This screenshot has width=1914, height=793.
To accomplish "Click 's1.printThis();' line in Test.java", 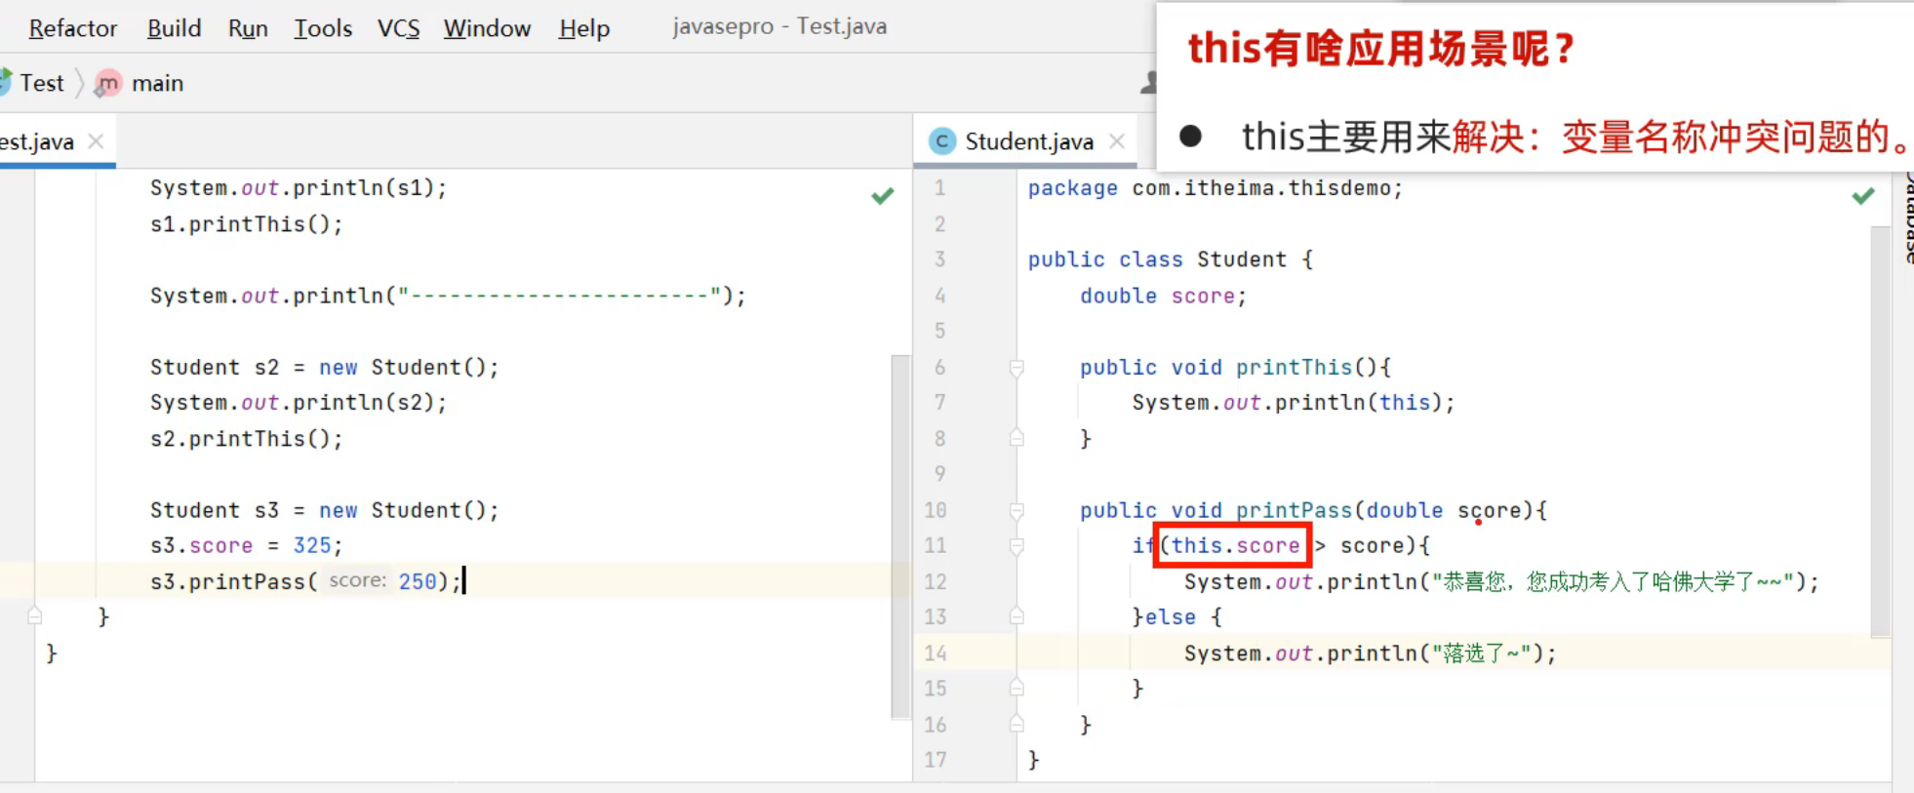I will (247, 224).
